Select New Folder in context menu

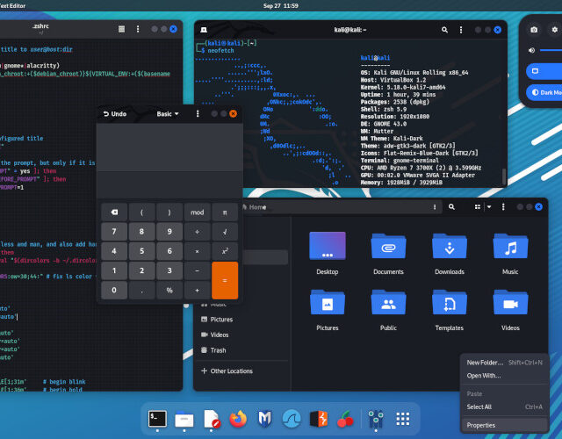pyautogui.click(x=505, y=363)
